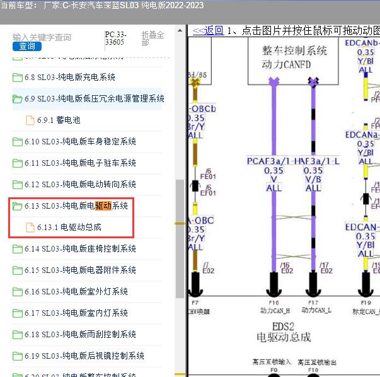Open the 6.13.1 电驱动总成 document
Screen dimensions: 380x377
(x=69, y=227)
